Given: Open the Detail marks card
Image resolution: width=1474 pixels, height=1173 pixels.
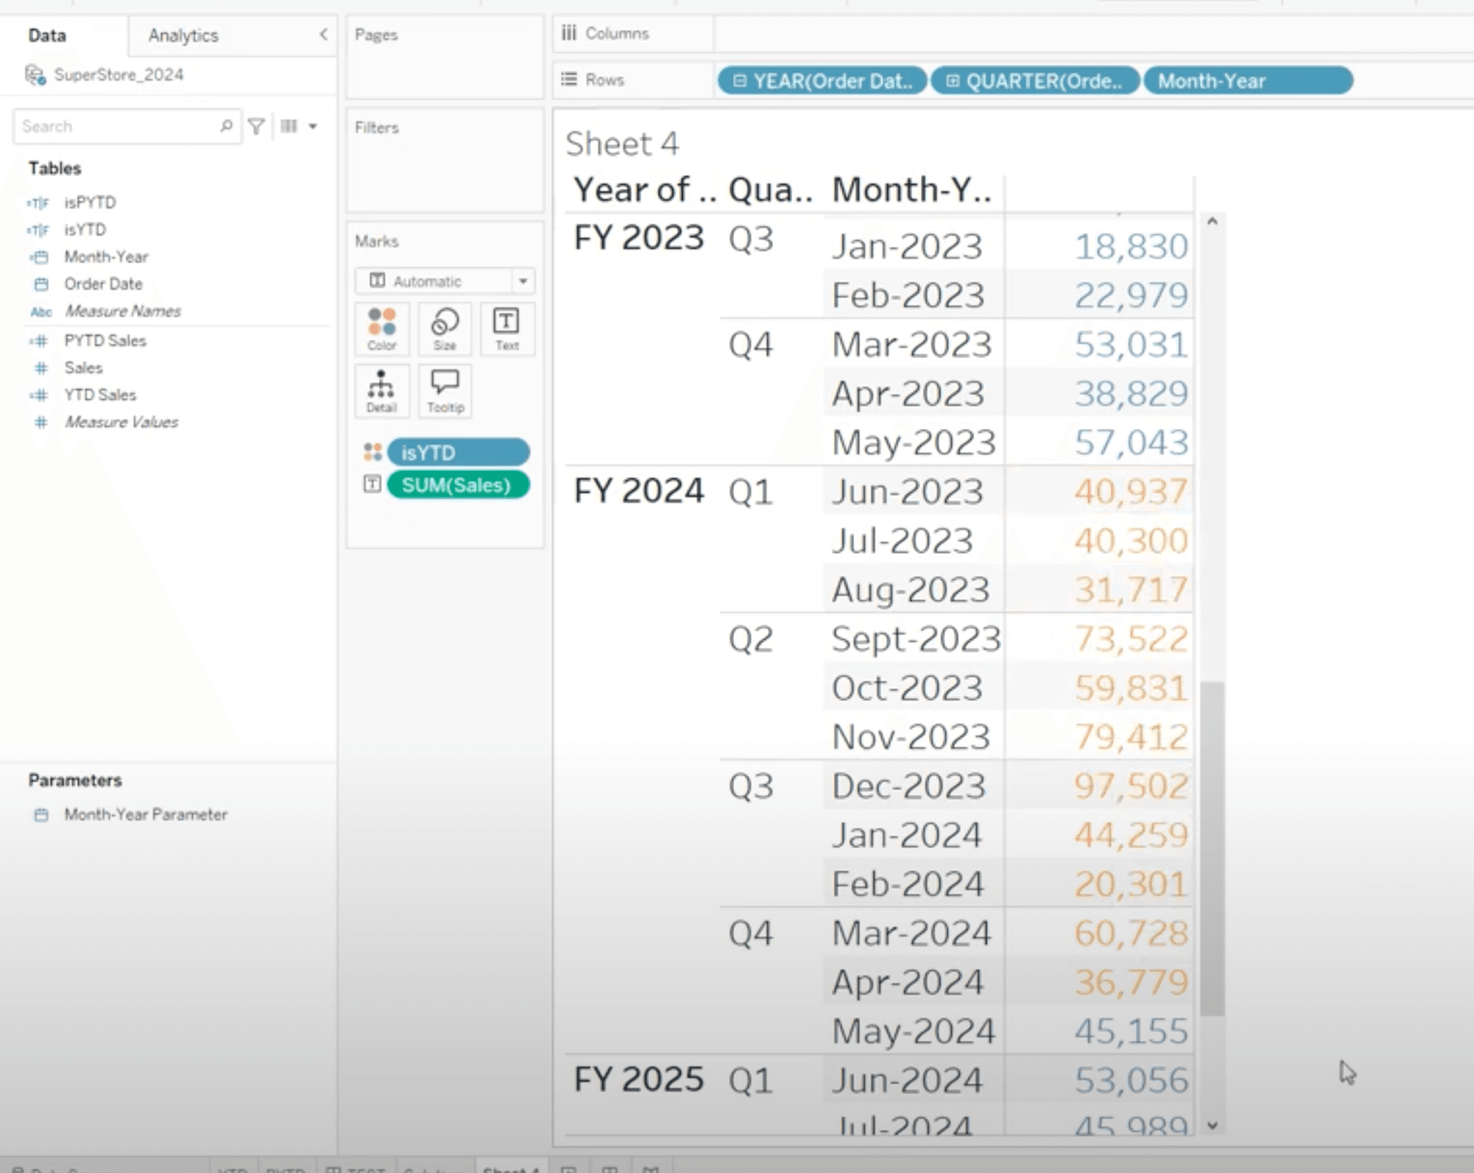Looking at the screenshot, I should [x=382, y=391].
